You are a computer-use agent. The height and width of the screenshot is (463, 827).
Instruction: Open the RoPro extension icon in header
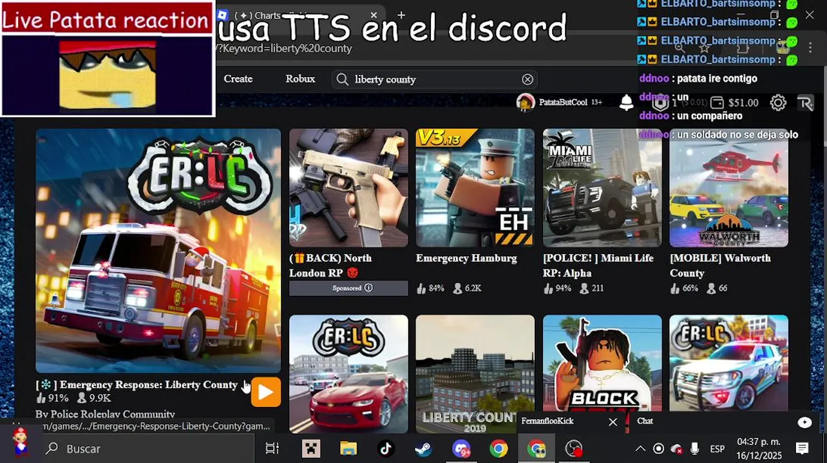tap(806, 102)
